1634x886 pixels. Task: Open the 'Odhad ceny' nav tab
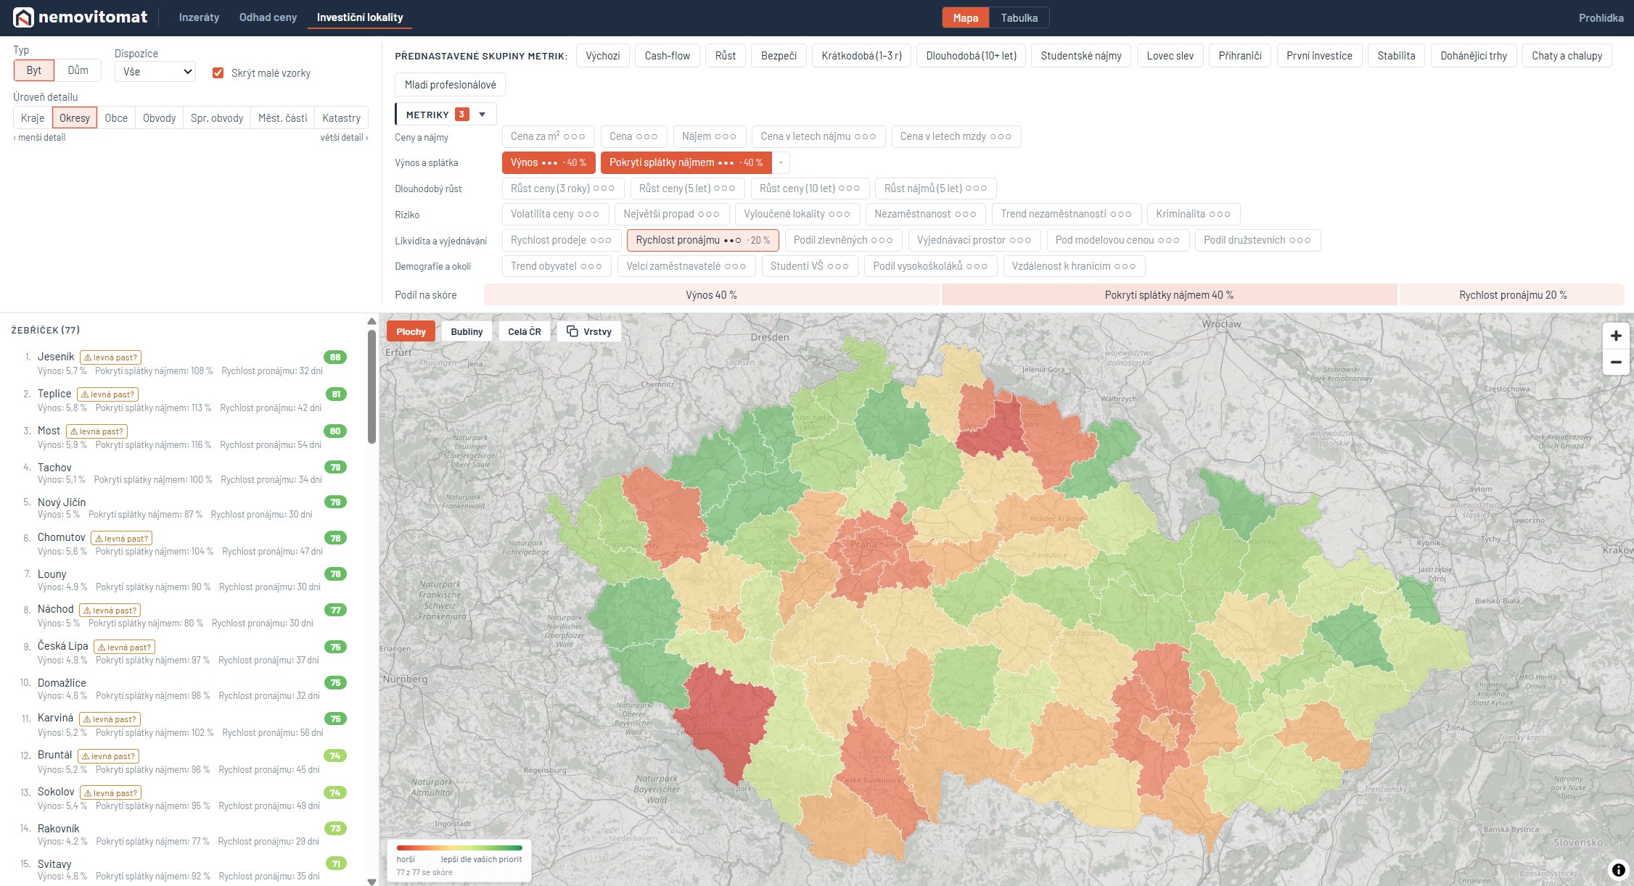268,17
